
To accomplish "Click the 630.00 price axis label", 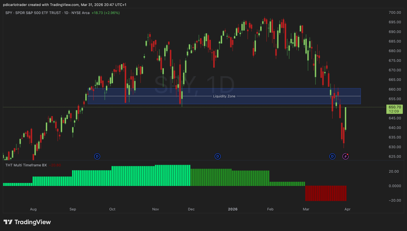I will [394, 147].
